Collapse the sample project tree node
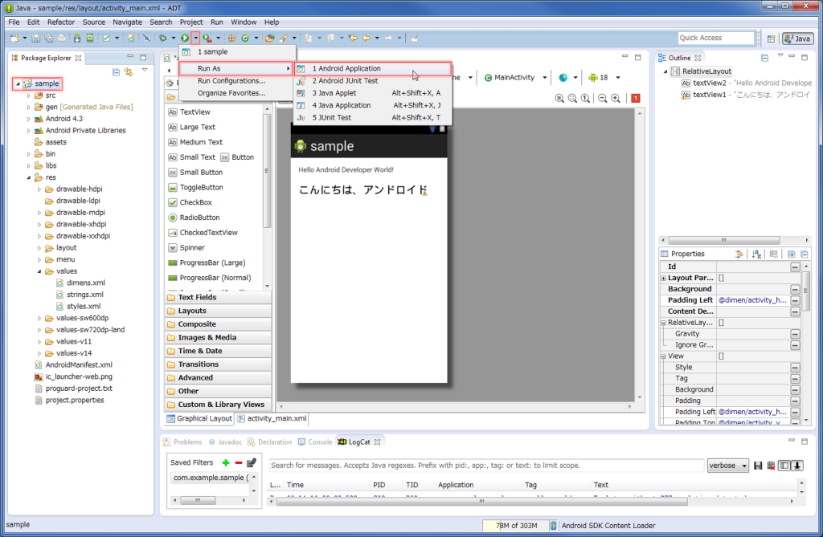823x537 pixels. [18, 83]
